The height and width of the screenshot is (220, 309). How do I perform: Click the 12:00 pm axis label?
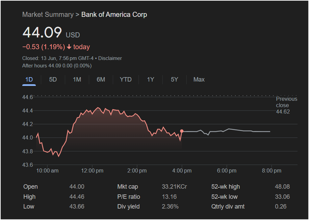pyautogui.click(x=92, y=171)
